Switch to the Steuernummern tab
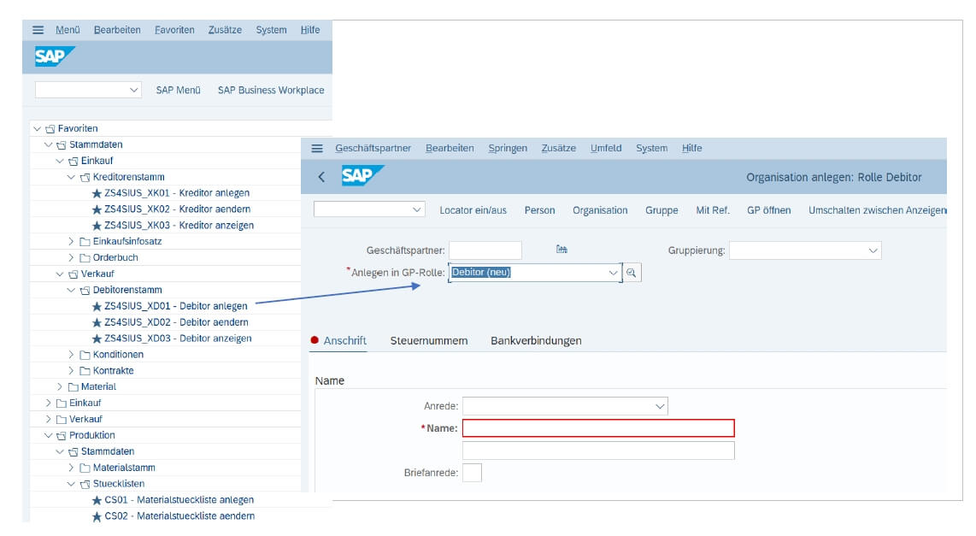976x536 pixels. click(429, 340)
